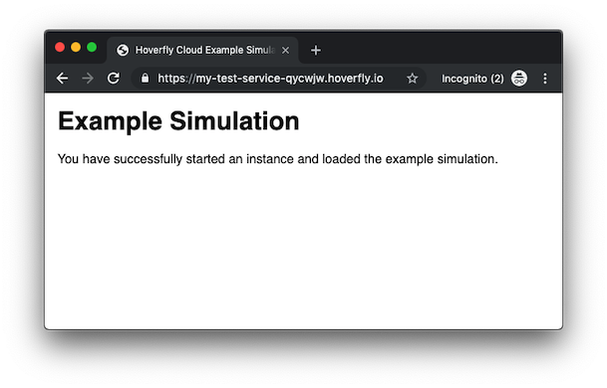Go back to the previous page

tap(62, 79)
